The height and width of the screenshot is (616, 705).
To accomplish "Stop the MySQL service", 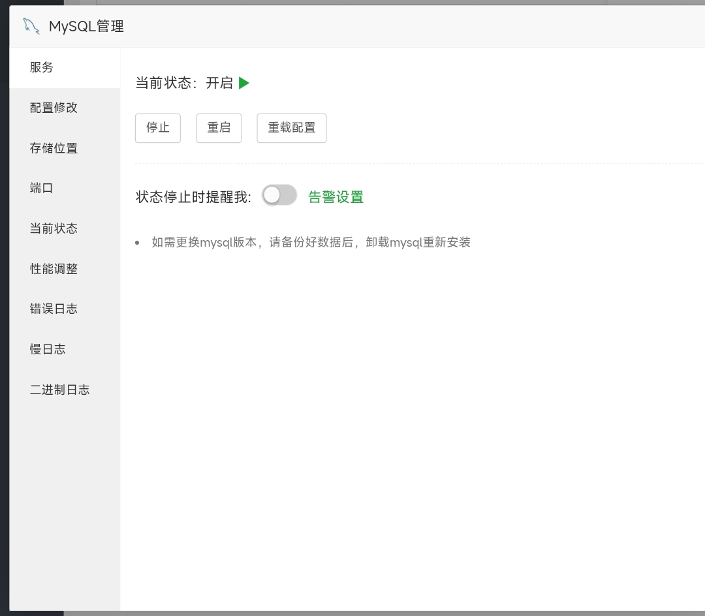I will [157, 128].
